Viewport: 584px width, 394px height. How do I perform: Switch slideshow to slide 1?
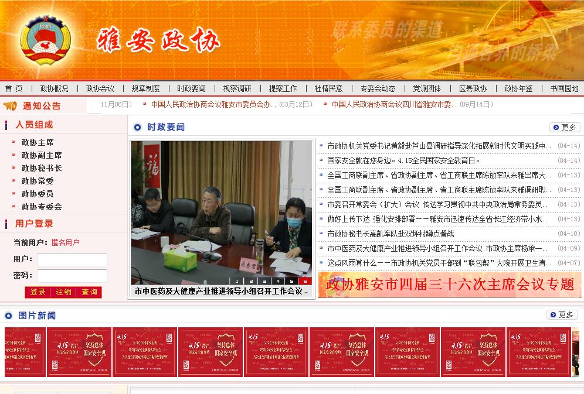point(237,281)
